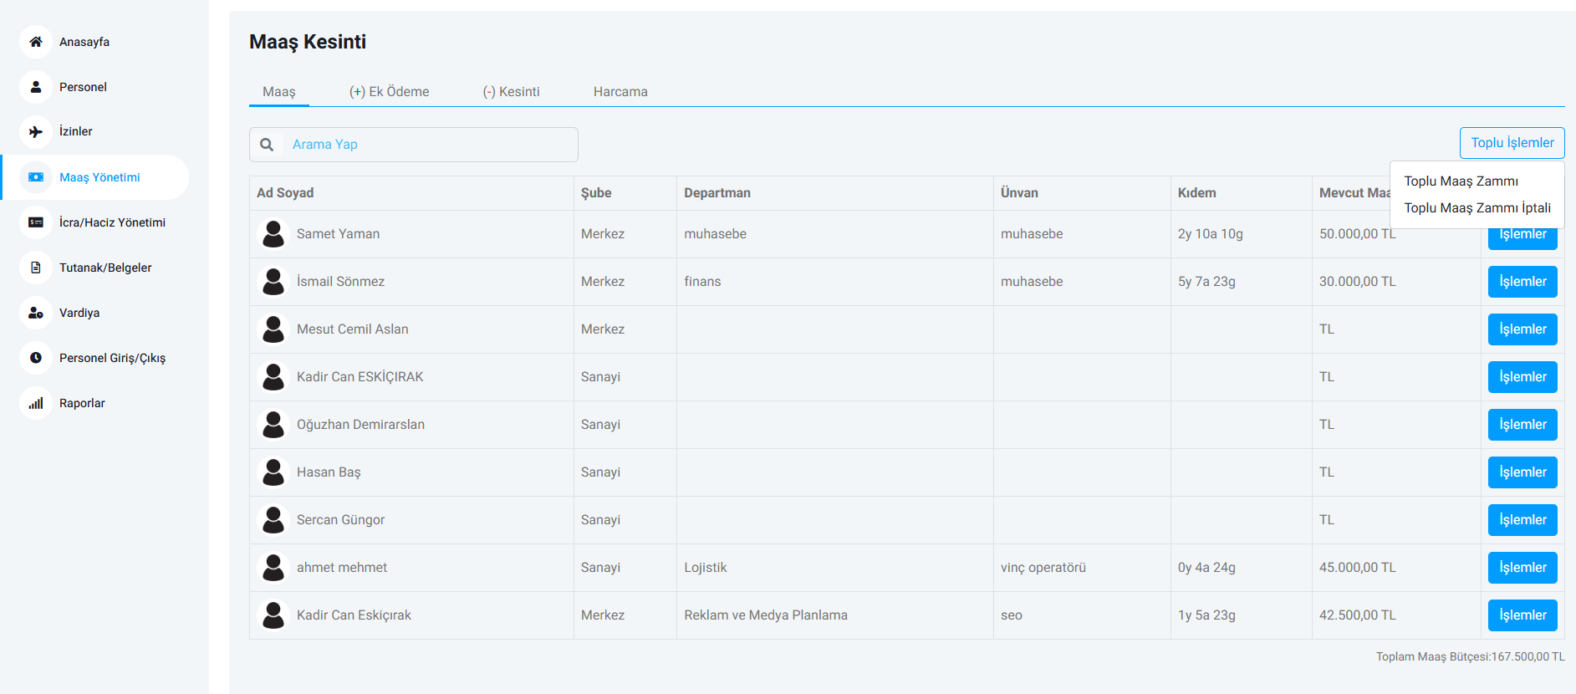
Task: Click the İzinler airplane icon
Action: point(36,131)
